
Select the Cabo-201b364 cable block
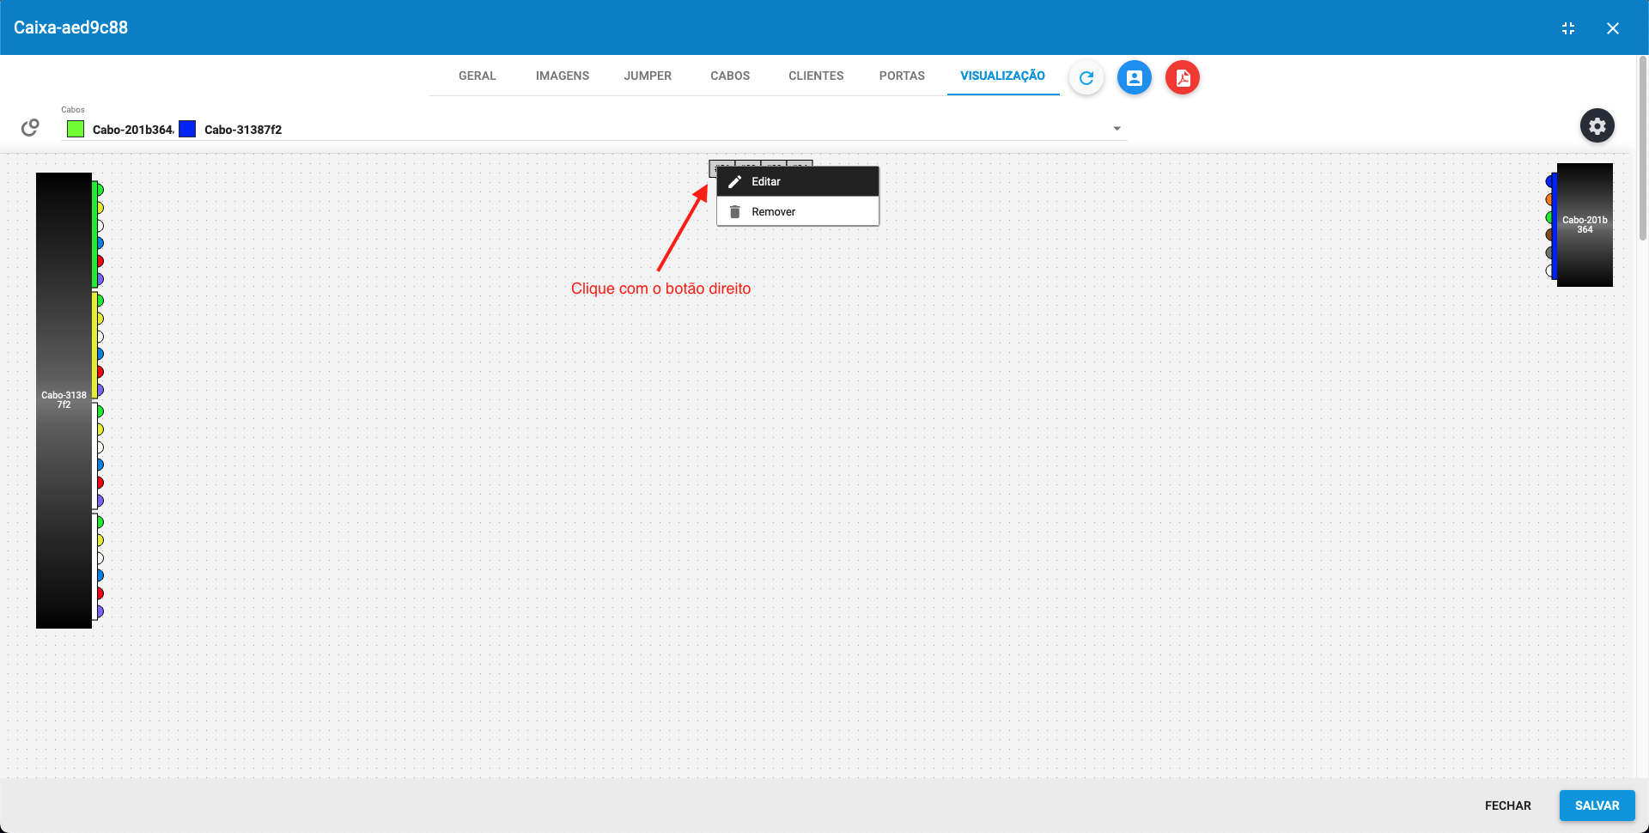(1585, 225)
